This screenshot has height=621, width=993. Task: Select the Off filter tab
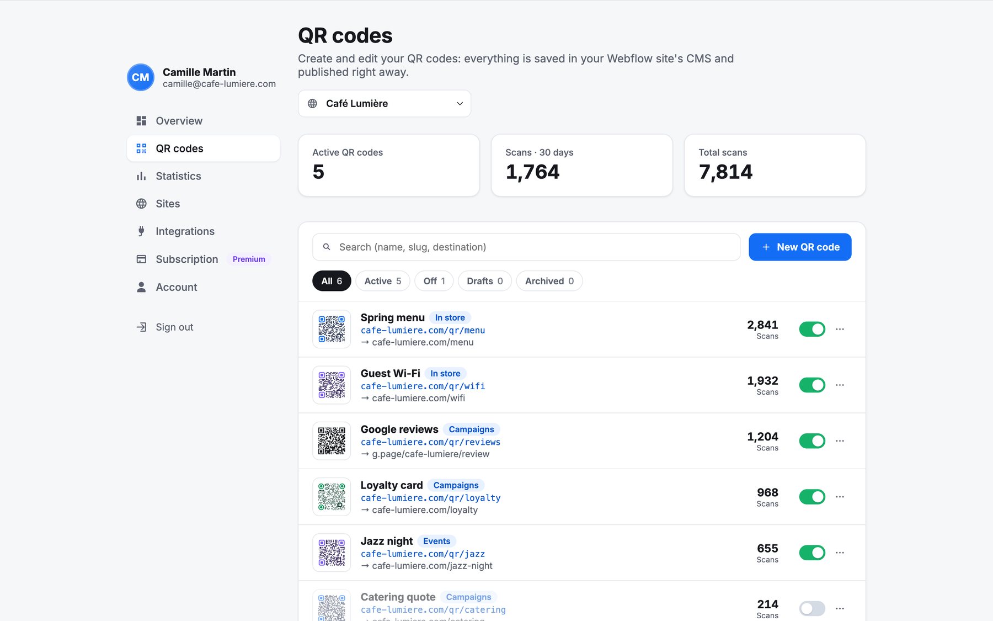click(434, 281)
